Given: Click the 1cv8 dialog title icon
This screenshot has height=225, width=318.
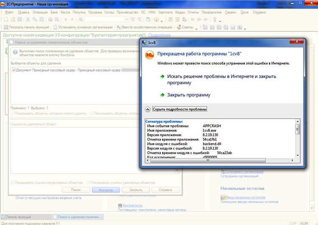Looking at the screenshot, I should (x=145, y=42).
